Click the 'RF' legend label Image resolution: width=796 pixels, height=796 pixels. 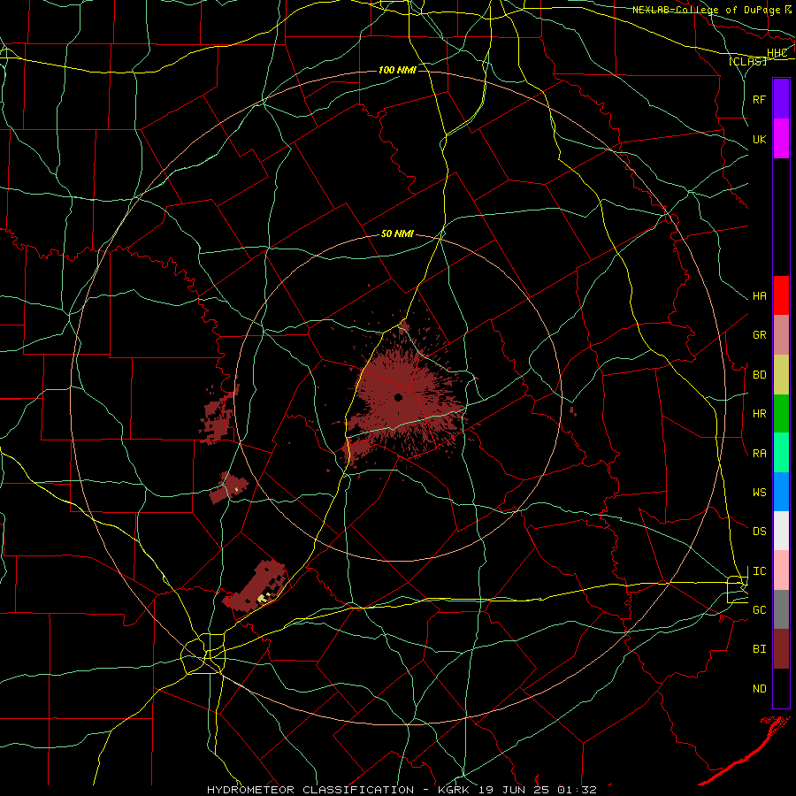[759, 100]
